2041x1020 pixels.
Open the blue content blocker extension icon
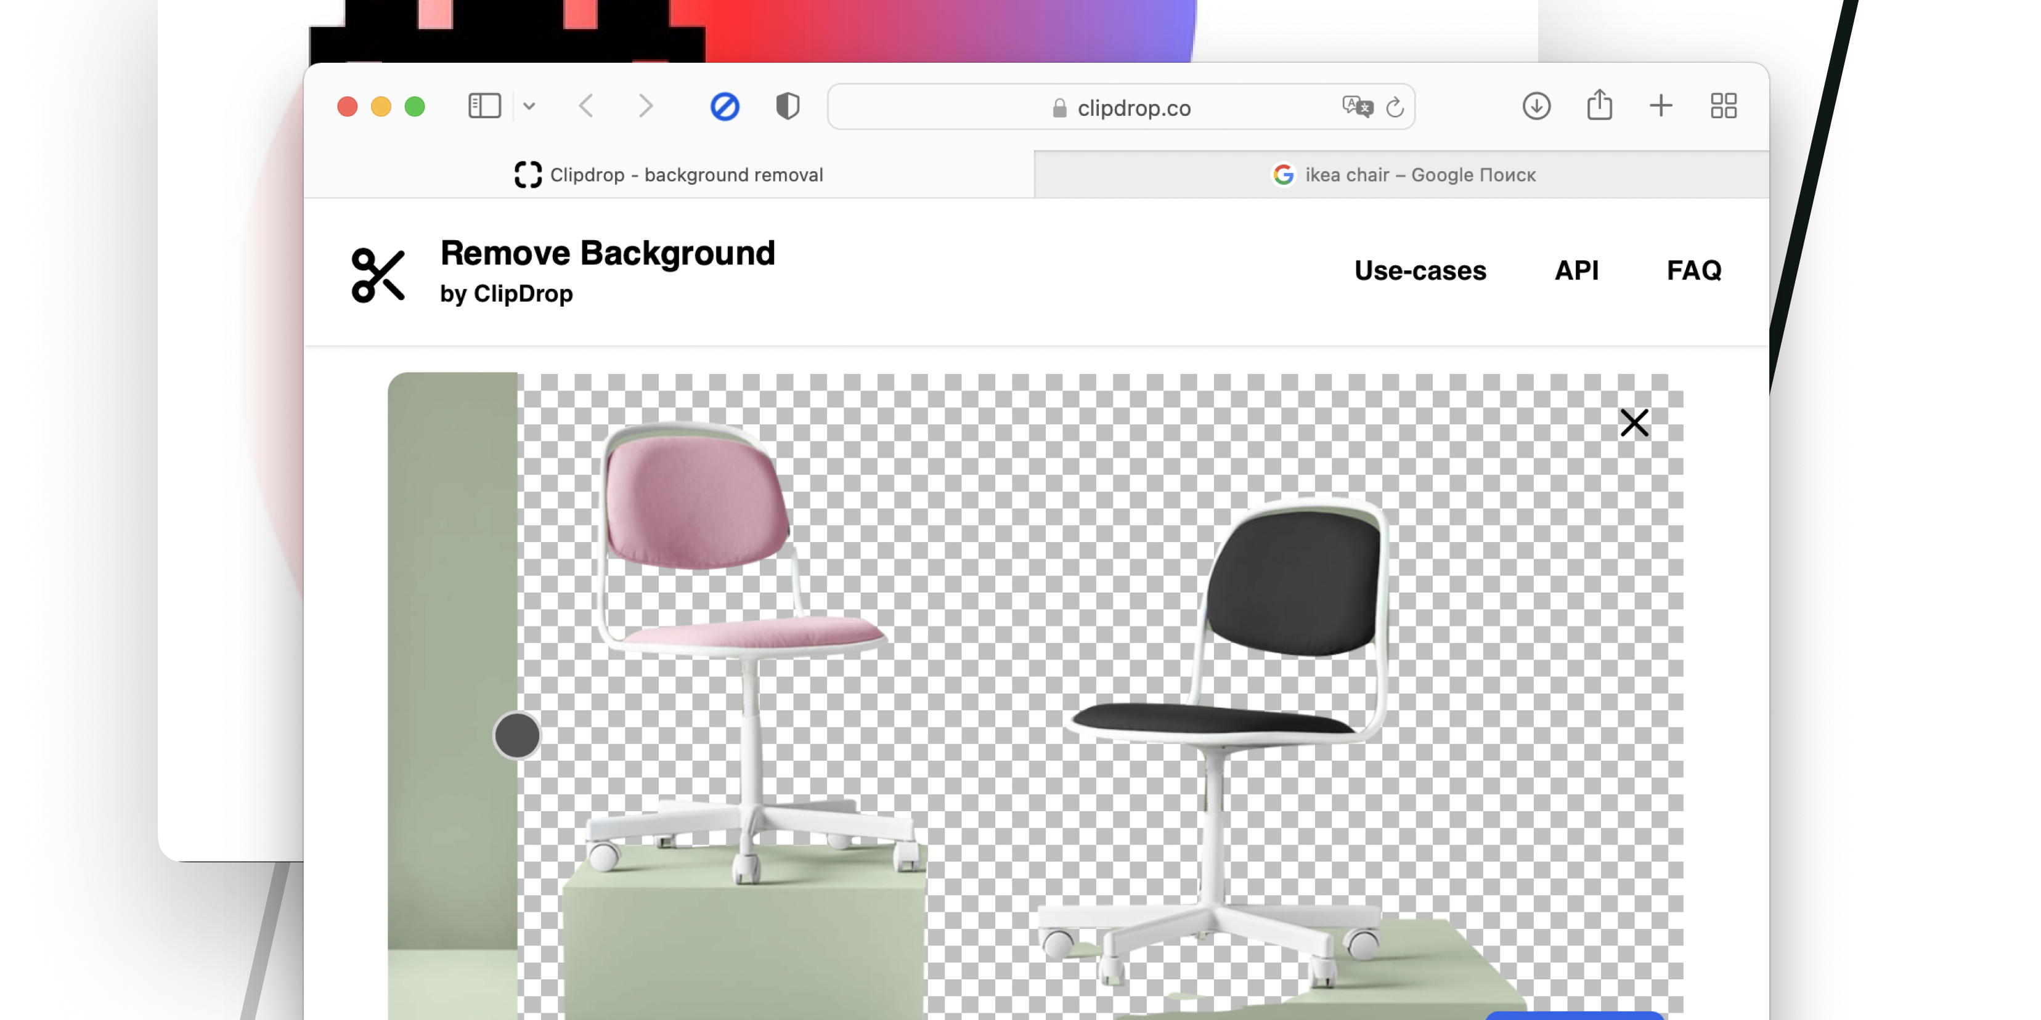coord(724,106)
